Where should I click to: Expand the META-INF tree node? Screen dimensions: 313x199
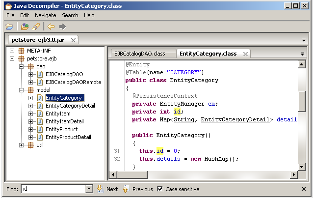[12, 51]
